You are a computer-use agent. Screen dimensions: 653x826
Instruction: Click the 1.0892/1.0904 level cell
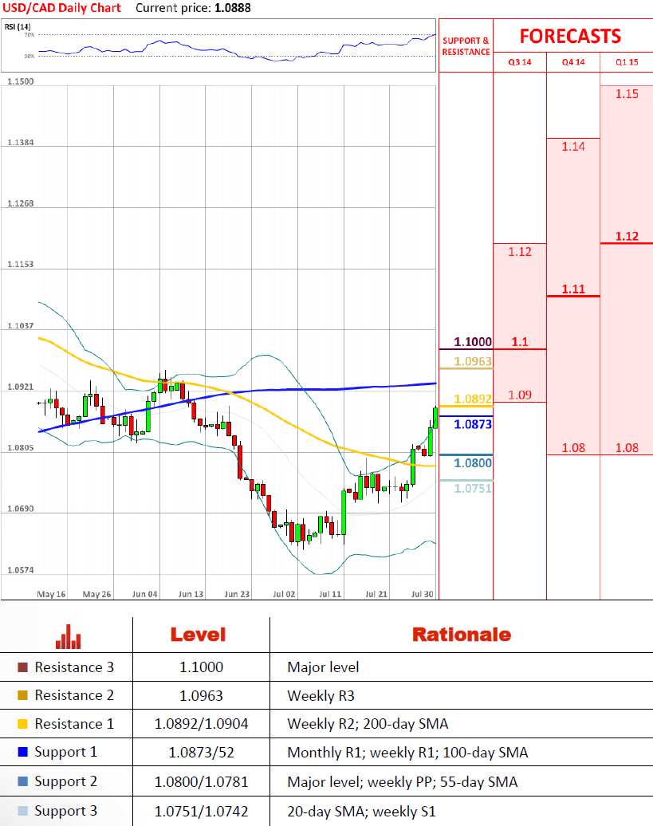click(x=201, y=724)
